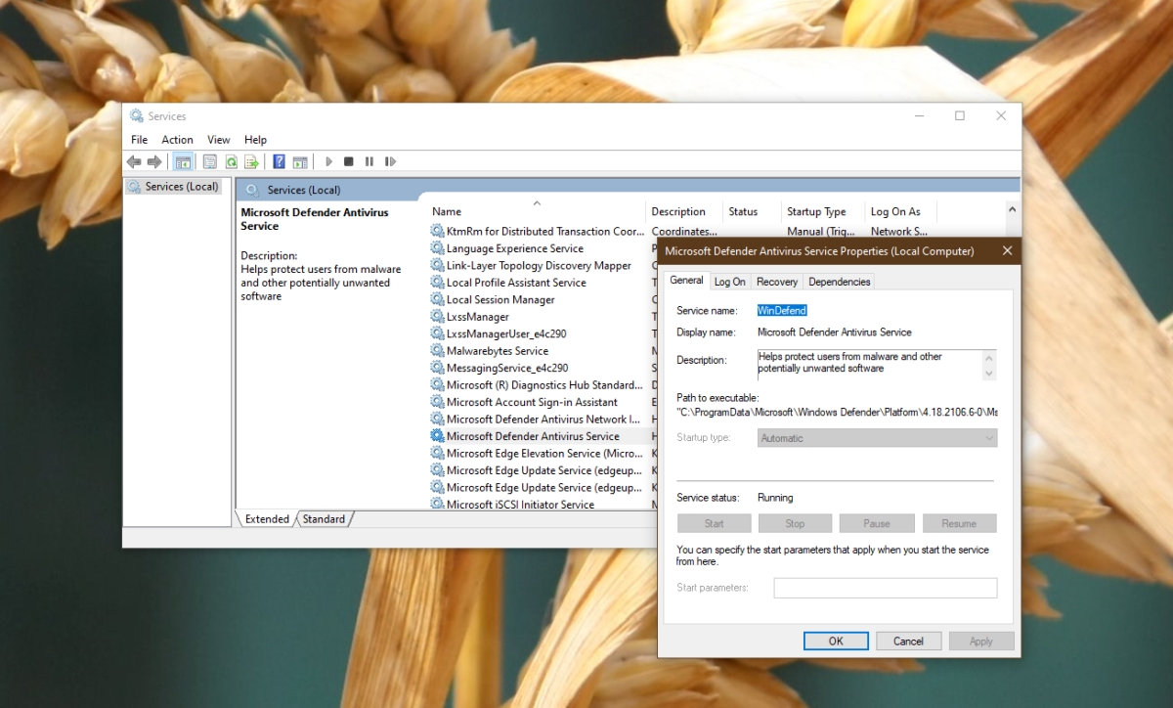1173x708 pixels.
Task: Click the Startup Type column header
Action: click(823, 211)
